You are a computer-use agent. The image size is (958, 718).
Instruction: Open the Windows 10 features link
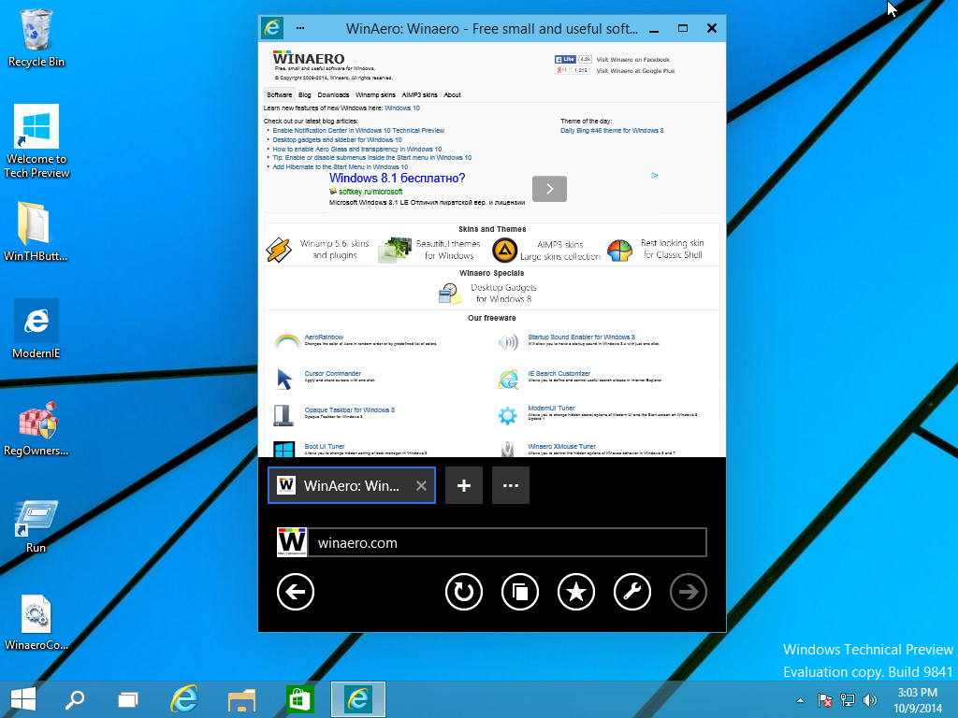point(402,108)
